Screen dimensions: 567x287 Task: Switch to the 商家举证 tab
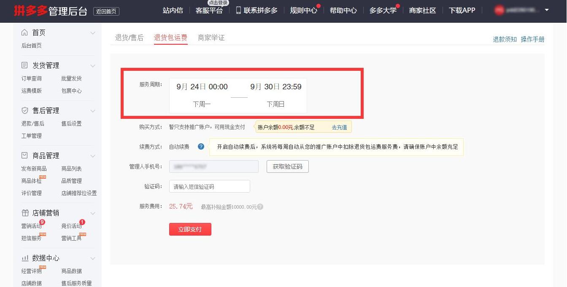[211, 38]
